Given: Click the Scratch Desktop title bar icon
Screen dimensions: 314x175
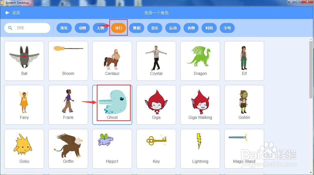Looking at the screenshot, I should point(3,3).
